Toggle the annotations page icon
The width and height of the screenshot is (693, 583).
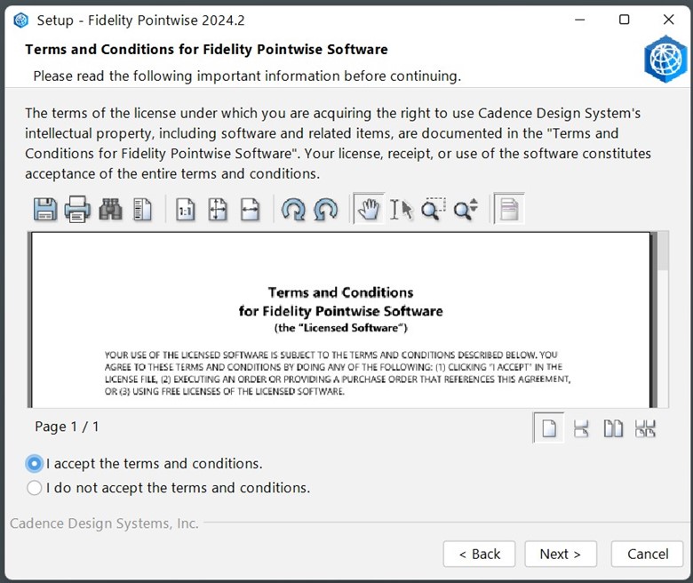509,208
